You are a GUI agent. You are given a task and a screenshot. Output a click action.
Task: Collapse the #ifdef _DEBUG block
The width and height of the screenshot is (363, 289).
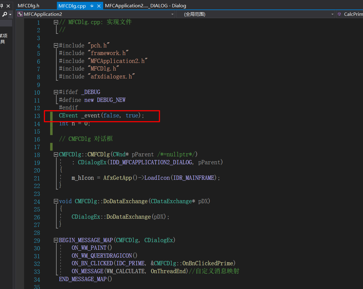coord(56,92)
